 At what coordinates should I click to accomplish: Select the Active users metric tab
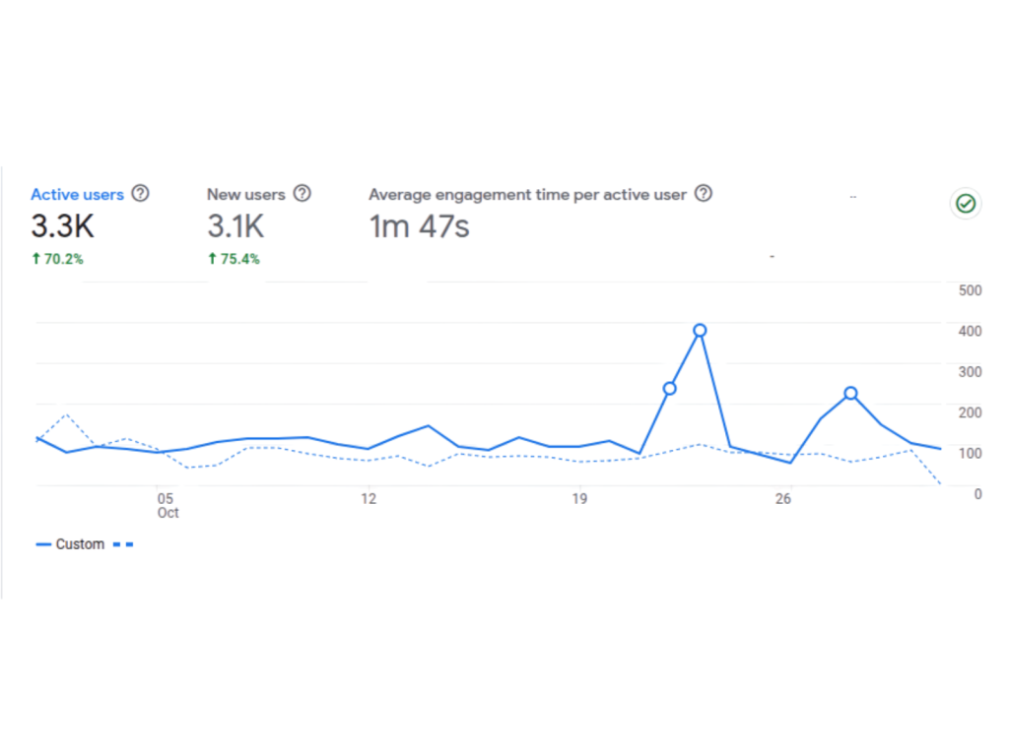tap(77, 195)
